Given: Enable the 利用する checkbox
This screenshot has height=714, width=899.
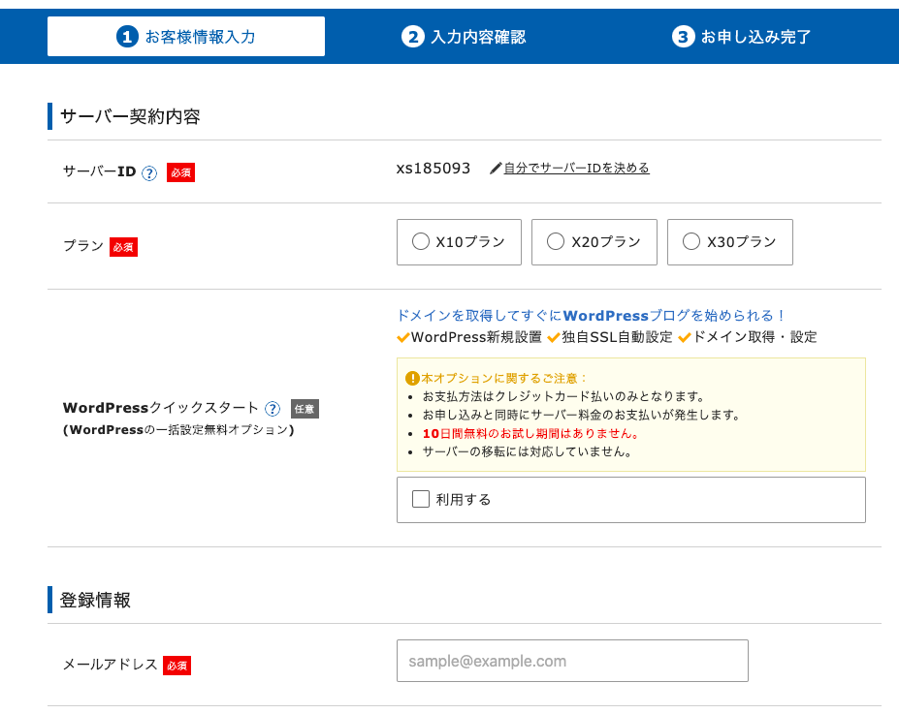Looking at the screenshot, I should click(421, 499).
